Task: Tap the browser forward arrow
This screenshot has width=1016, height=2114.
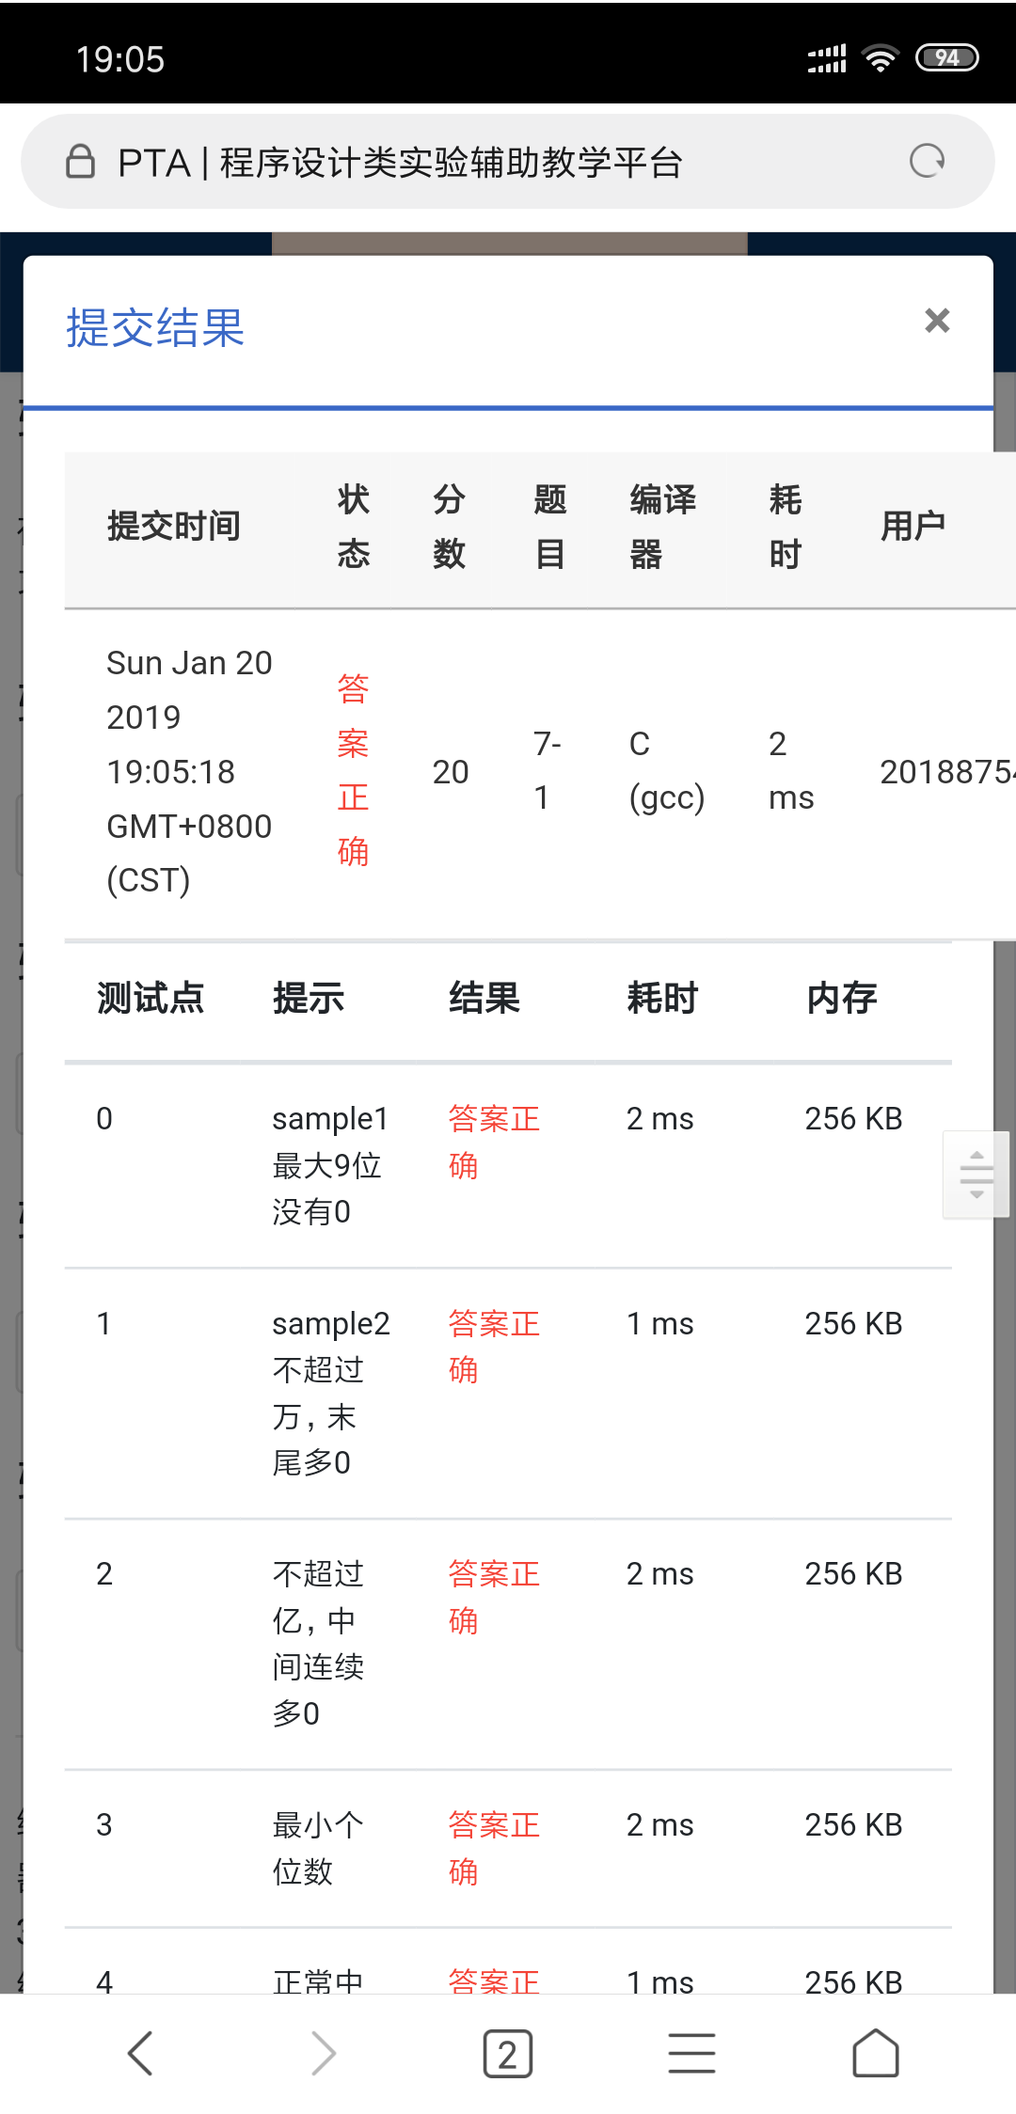Action: pyautogui.click(x=324, y=2053)
